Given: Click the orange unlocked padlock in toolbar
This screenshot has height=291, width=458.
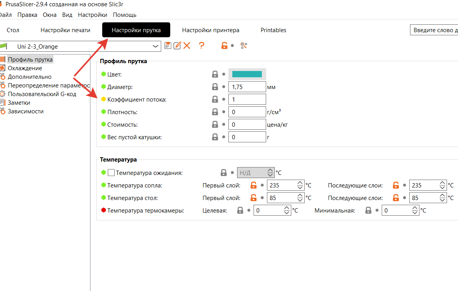Looking at the screenshot, I should 224,45.
